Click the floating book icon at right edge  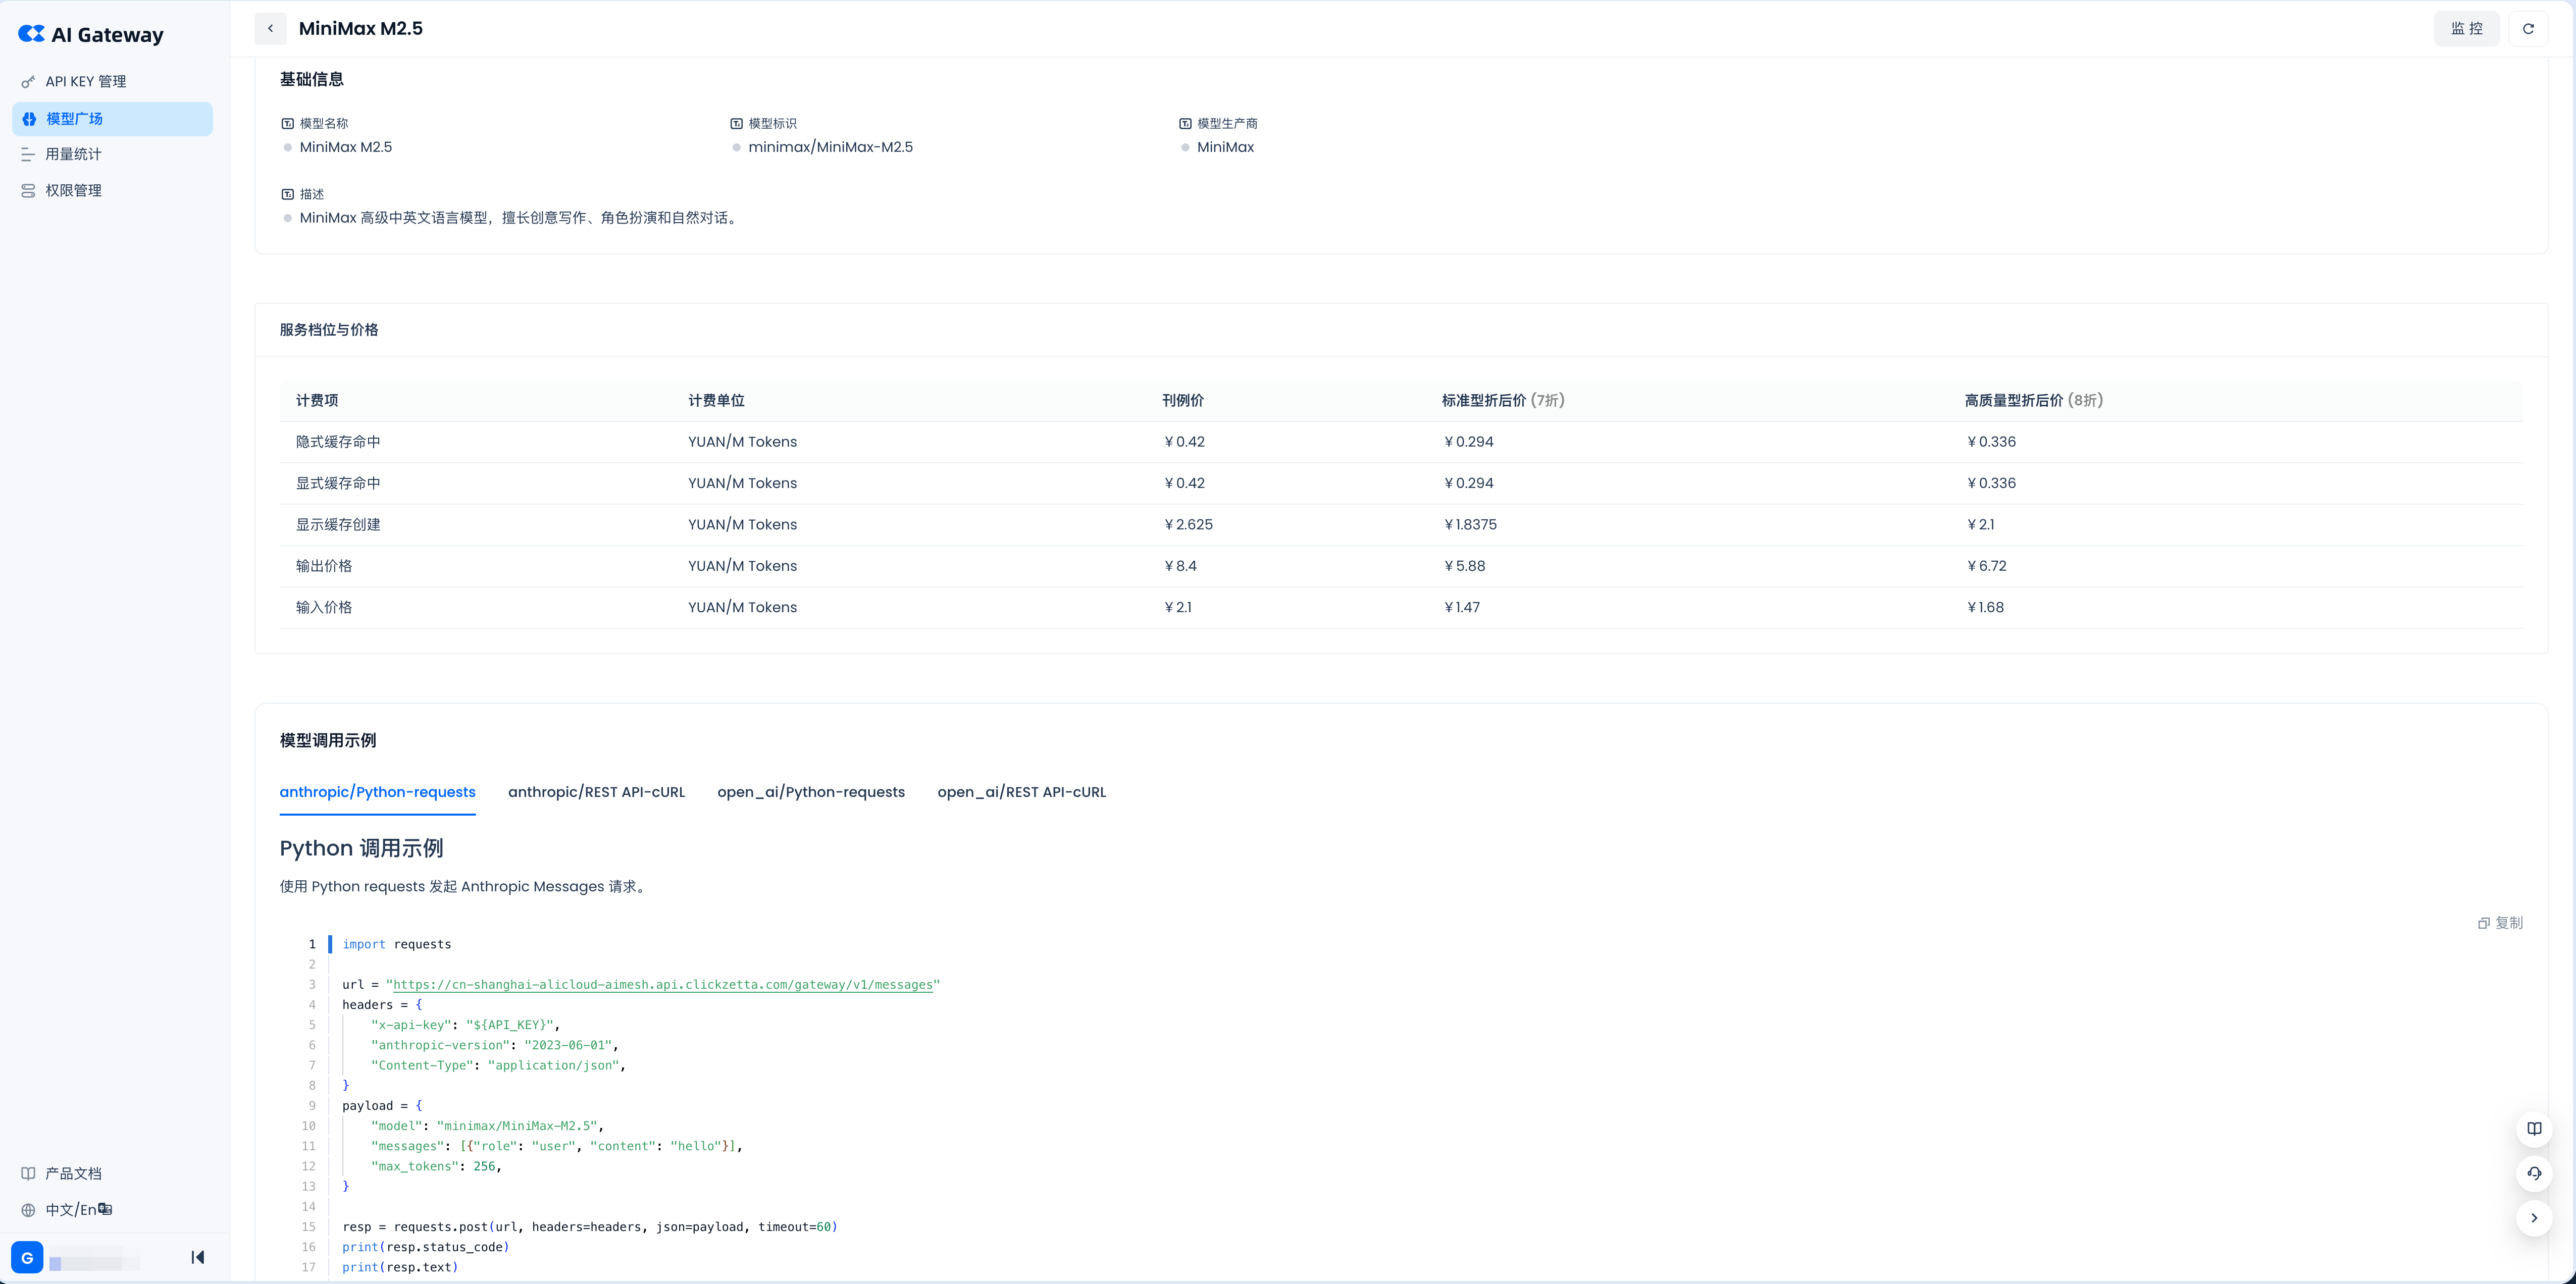tap(2534, 1129)
